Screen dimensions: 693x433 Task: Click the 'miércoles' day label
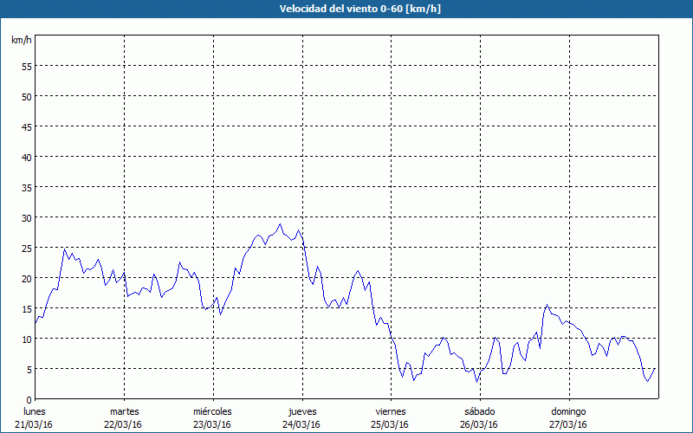point(212,411)
